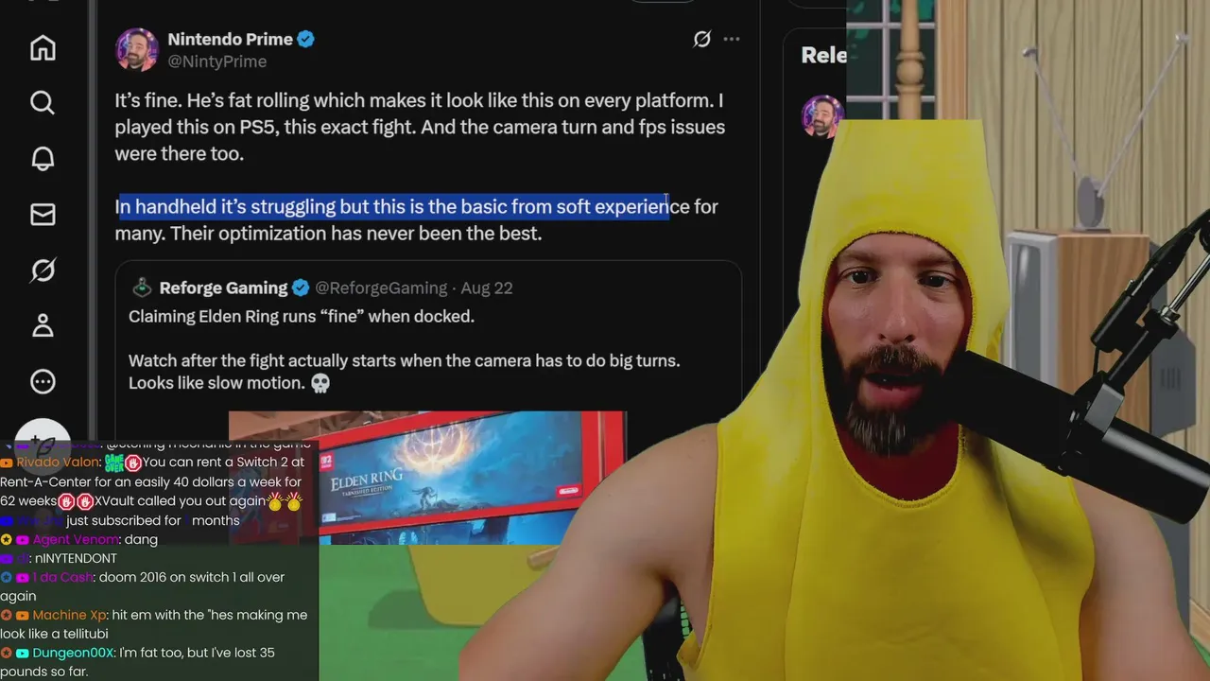Open Messages envelope icon
The width and height of the screenshot is (1210, 681).
[x=43, y=215]
